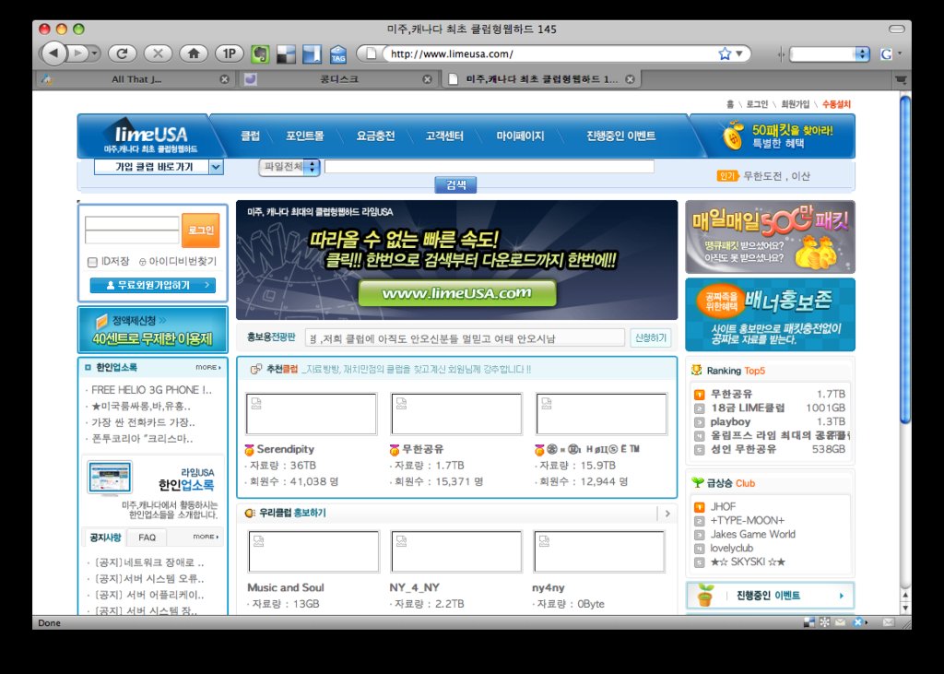Click the Delicious icon in the status bar

point(809,622)
